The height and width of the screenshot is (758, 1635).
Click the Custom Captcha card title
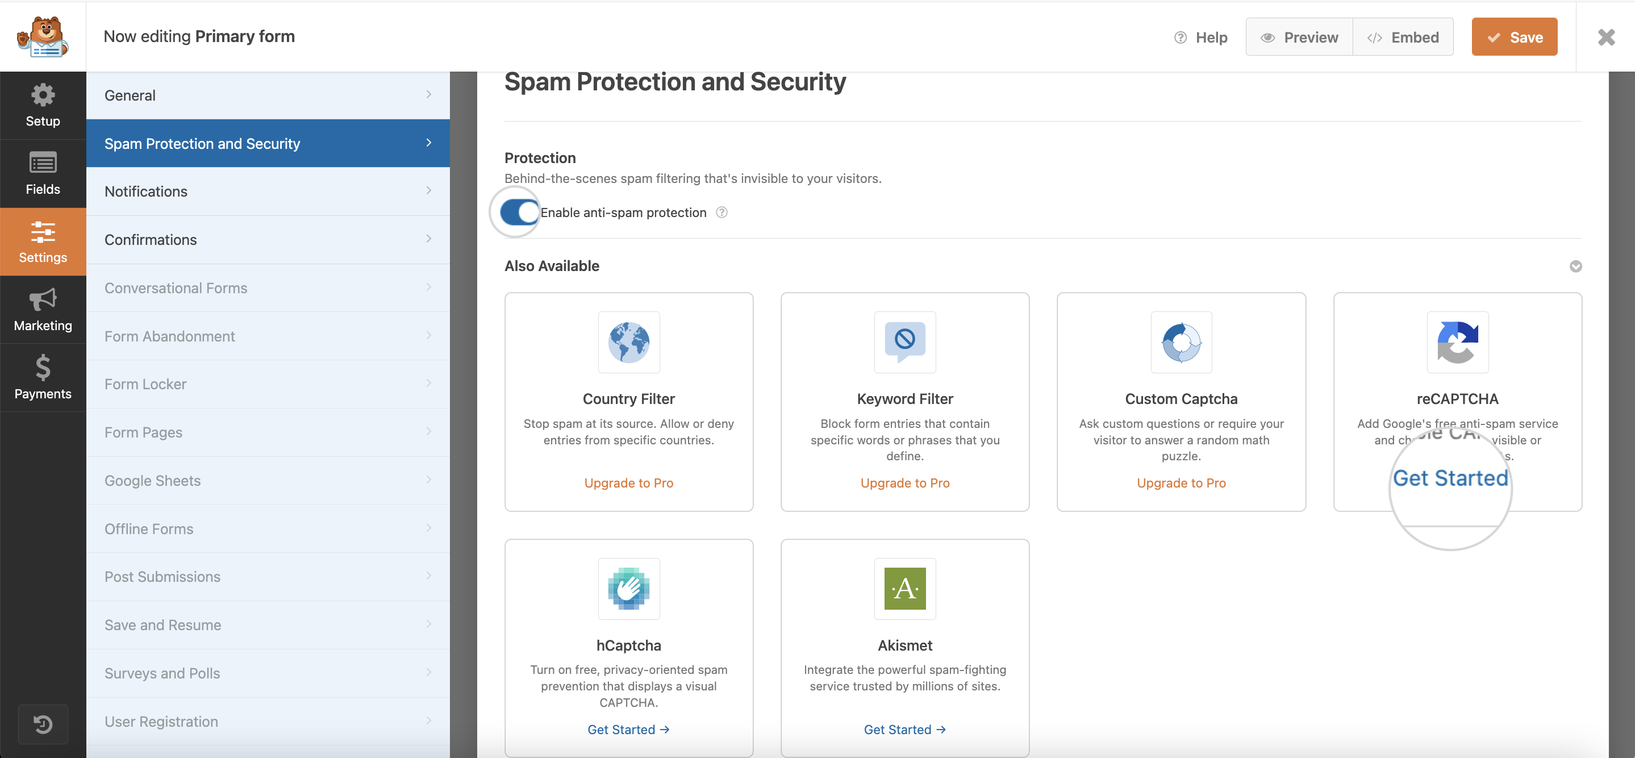[x=1181, y=399]
